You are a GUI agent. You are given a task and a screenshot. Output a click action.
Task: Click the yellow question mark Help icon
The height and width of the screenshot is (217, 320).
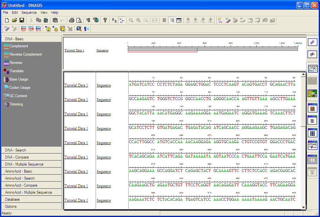tap(105, 20)
